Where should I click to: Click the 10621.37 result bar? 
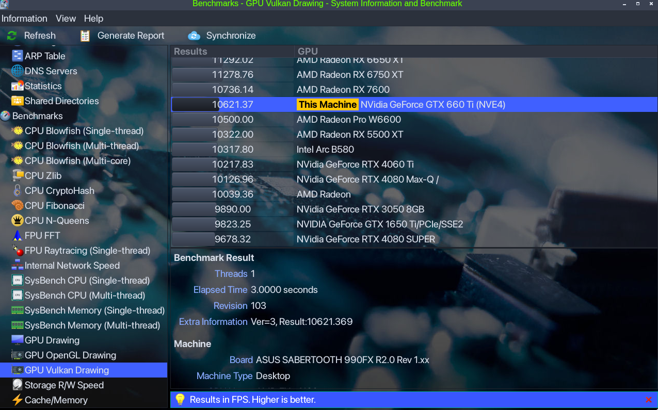coord(232,104)
